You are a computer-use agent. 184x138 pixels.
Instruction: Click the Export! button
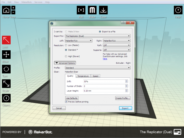pyautogui.click(x=125, y=108)
